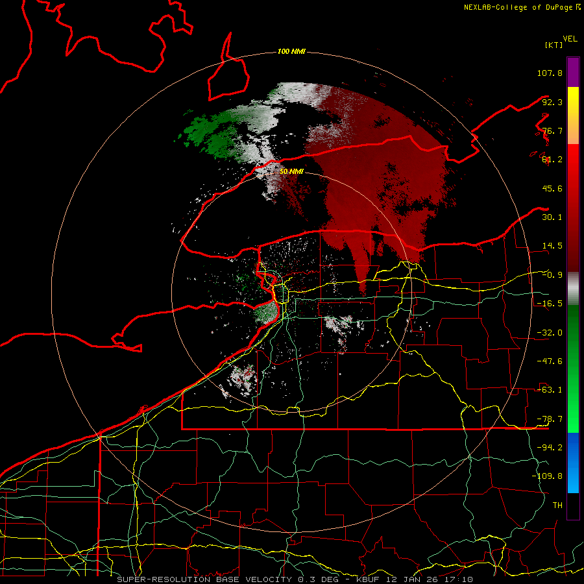584x584 pixels.
Task: Click the -0.9 velocity scale value
Action: tap(552, 275)
